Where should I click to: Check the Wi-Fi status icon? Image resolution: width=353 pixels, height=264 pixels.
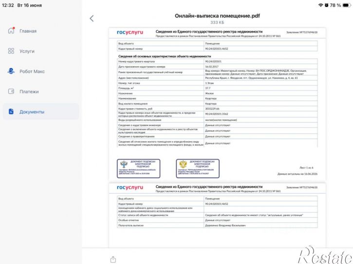click(x=320, y=5)
